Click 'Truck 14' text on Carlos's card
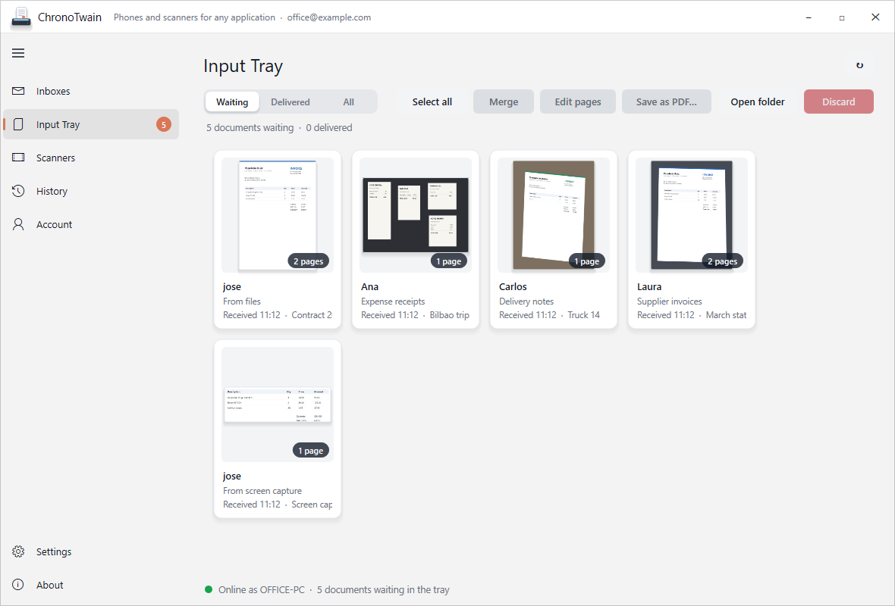This screenshot has height=606, width=895. (x=583, y=315)
